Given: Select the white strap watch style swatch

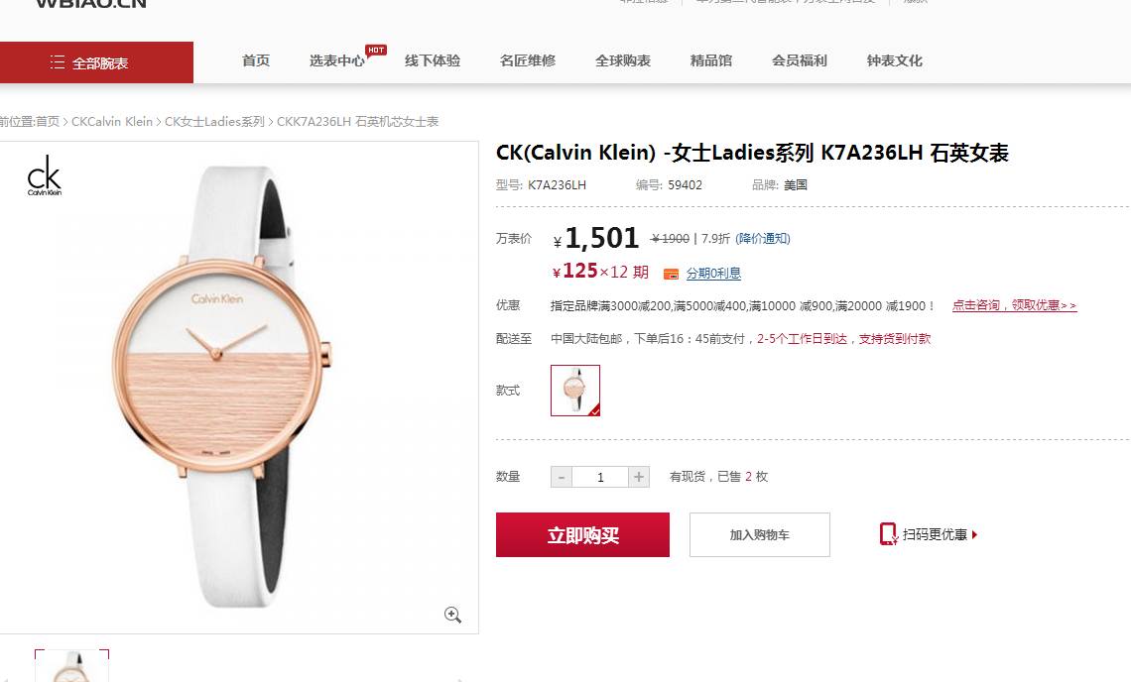Looking at the screenshot, I should [574, 390].
